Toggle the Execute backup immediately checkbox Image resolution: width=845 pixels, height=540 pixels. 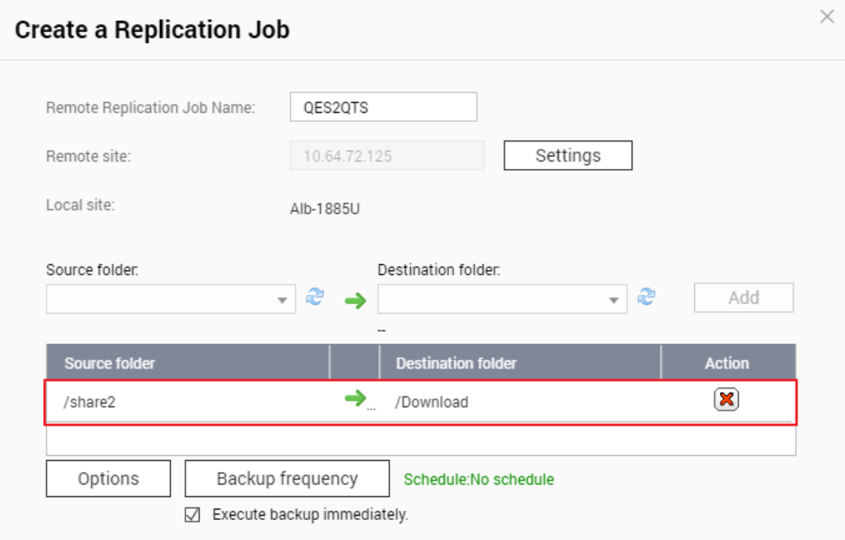tap(192, 514)
